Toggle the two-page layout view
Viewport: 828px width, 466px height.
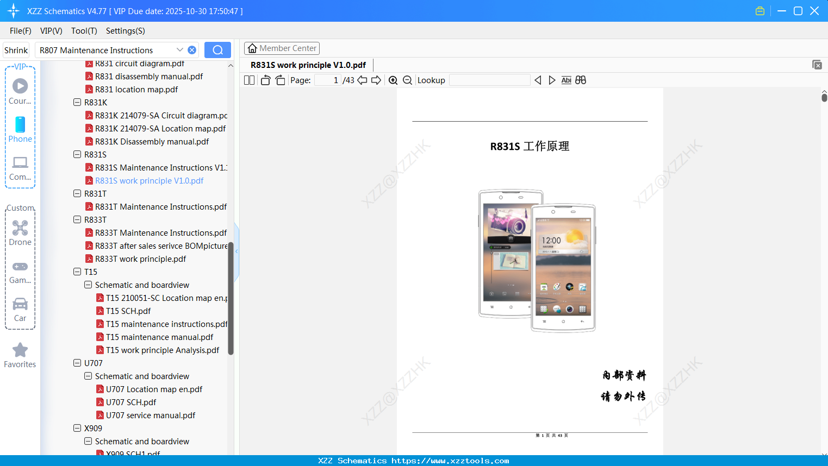click(248, 79)
